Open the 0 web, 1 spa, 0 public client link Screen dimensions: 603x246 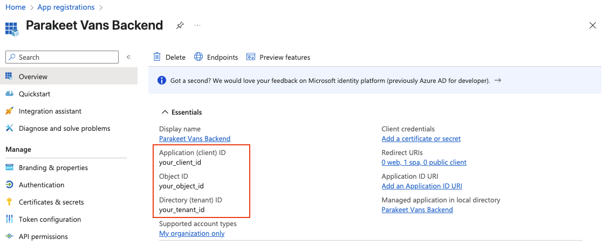[x=424, y=163]
